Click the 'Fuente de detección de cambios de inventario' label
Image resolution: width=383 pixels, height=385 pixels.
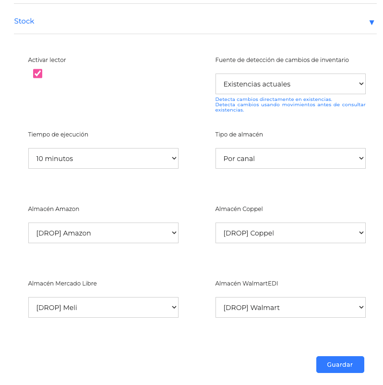282,60
